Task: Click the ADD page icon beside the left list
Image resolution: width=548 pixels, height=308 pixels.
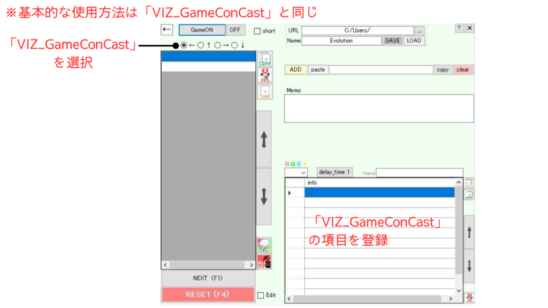Action: pos(264,91)
